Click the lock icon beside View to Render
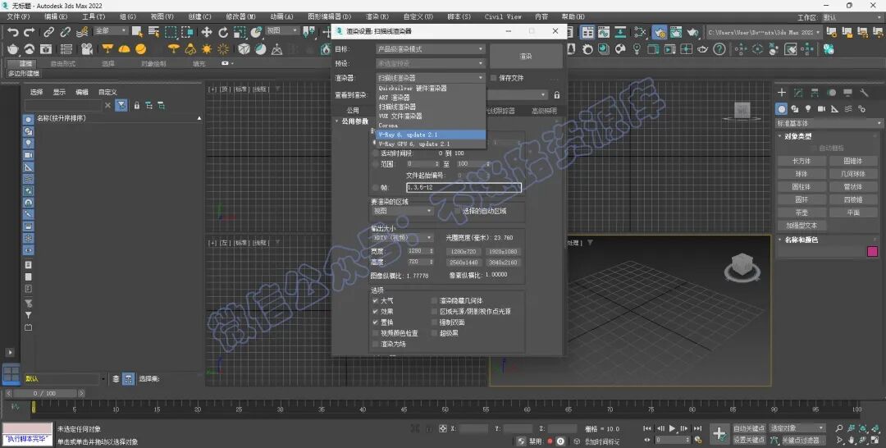The image size is (886, 448). point(556,95)
